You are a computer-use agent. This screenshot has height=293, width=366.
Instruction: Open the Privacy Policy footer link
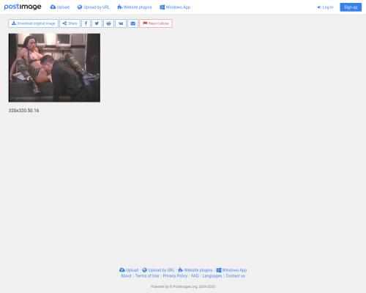tap(175, 275)
